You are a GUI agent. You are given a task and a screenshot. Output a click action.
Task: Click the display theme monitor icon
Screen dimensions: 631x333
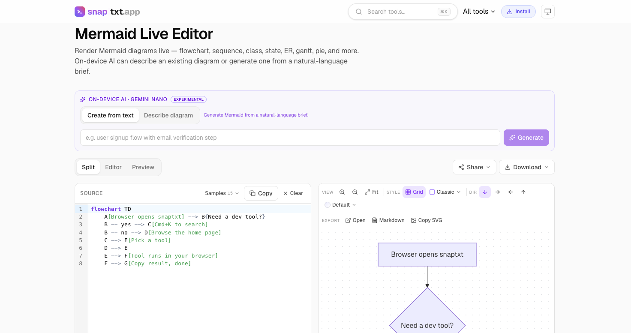[x=548, y=12]
